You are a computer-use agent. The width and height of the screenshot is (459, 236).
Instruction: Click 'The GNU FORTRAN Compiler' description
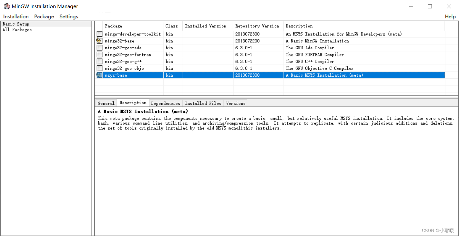(x=315, y=54)
